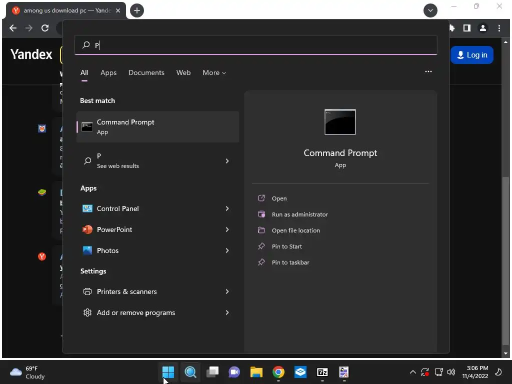Screen dimensions: 512x384
Task: Open a new Chrome tab
Action: pyautogui.click(x=137, y=10)
